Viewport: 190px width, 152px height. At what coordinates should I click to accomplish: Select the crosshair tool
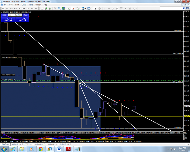[x=100, y=9]
